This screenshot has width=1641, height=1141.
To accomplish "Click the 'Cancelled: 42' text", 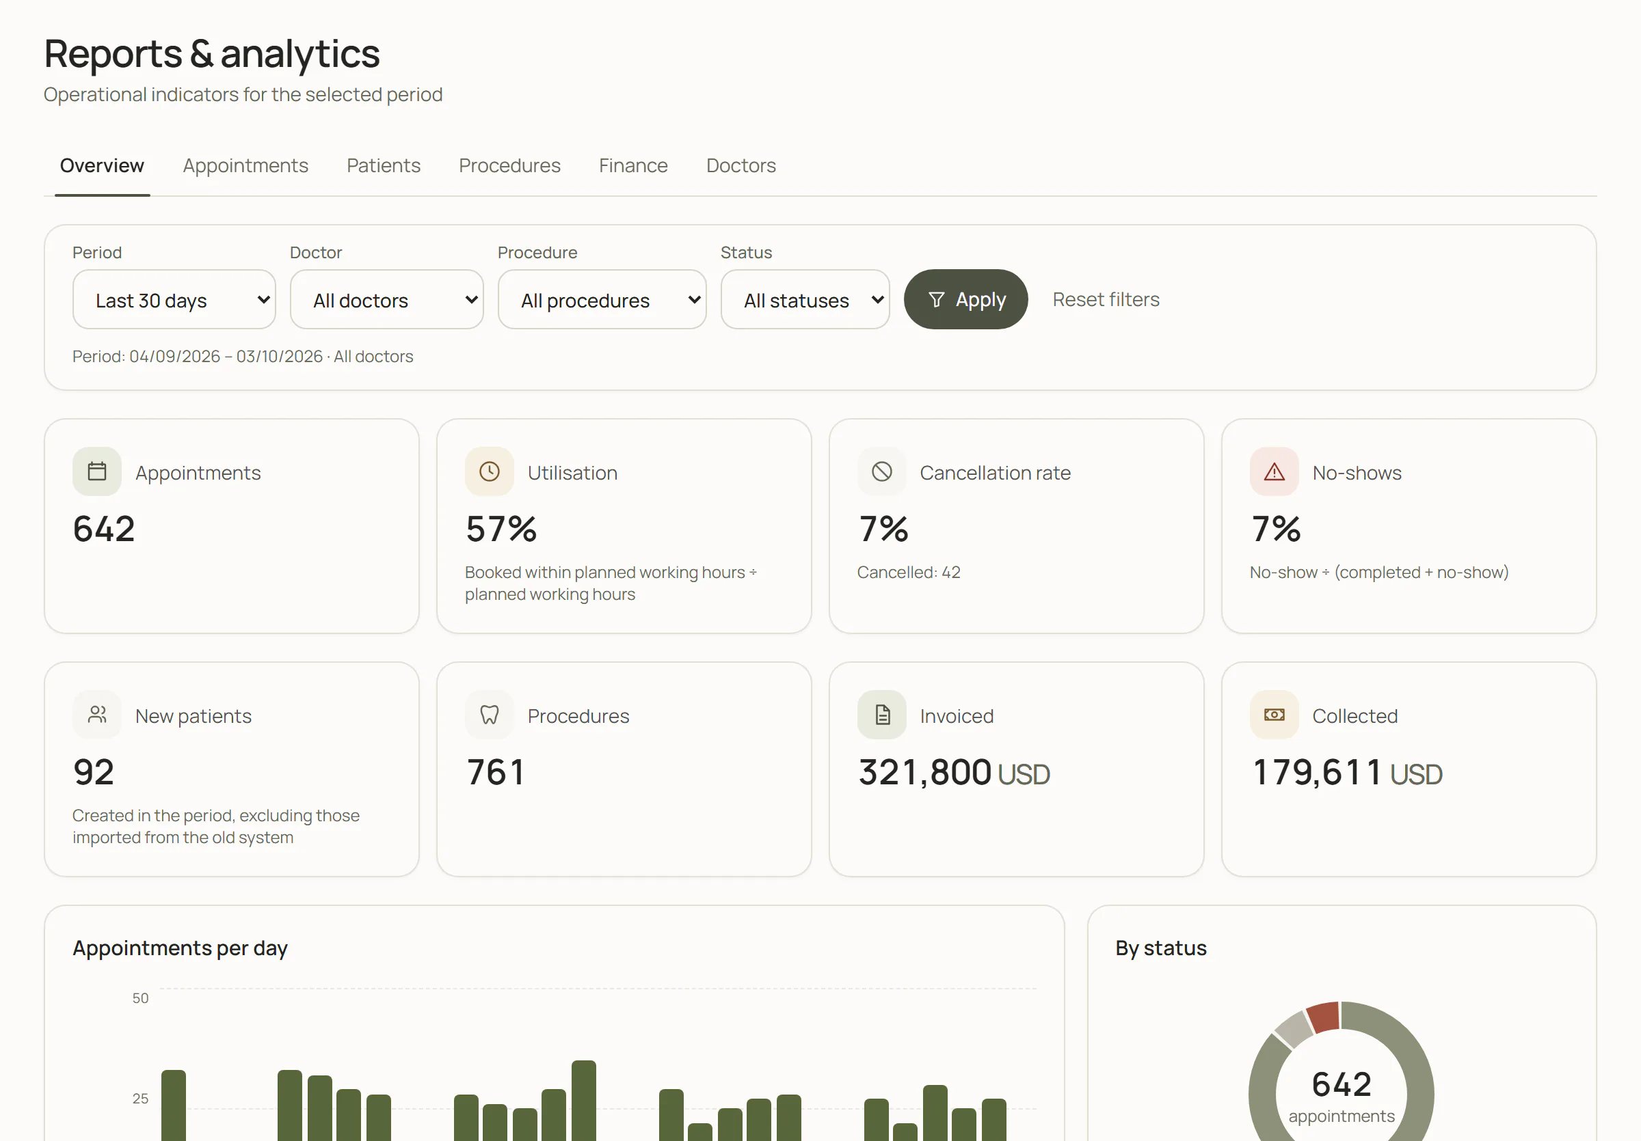I will point(909,573).
